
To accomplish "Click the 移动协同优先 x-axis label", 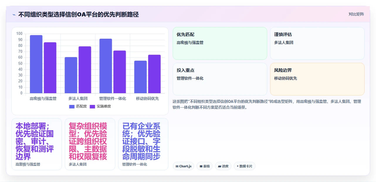I will point(147,98).
